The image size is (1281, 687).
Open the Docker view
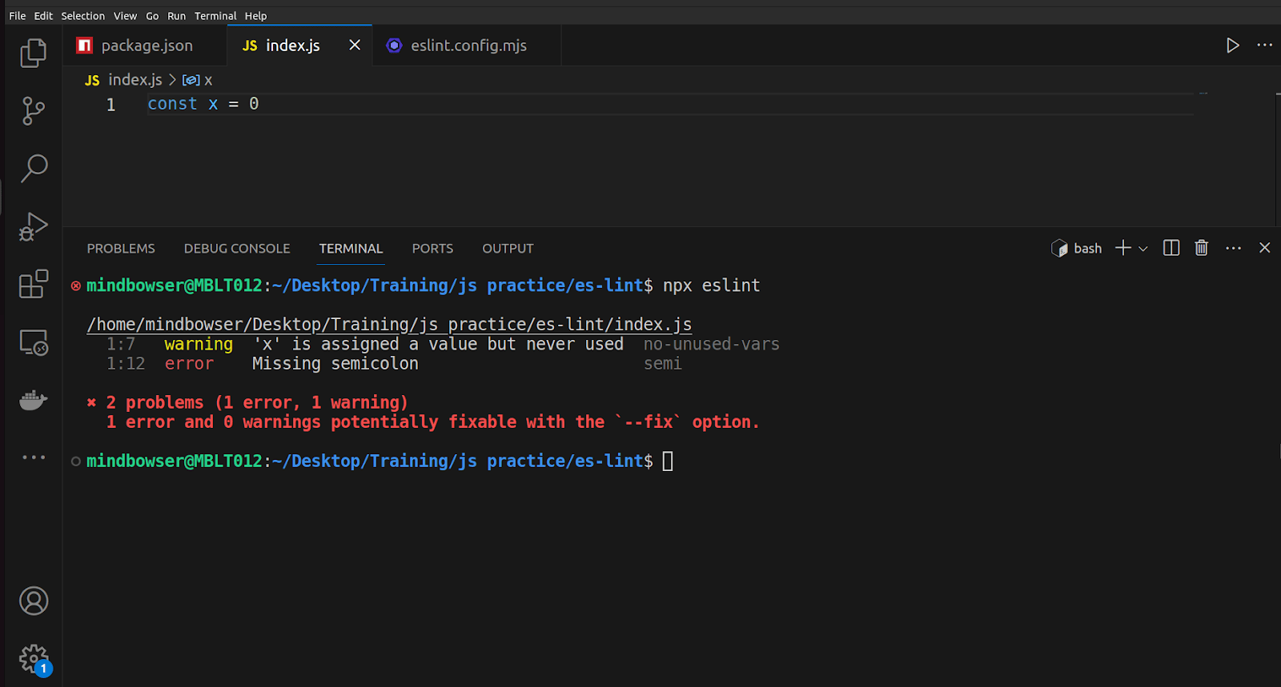(33, 400)
